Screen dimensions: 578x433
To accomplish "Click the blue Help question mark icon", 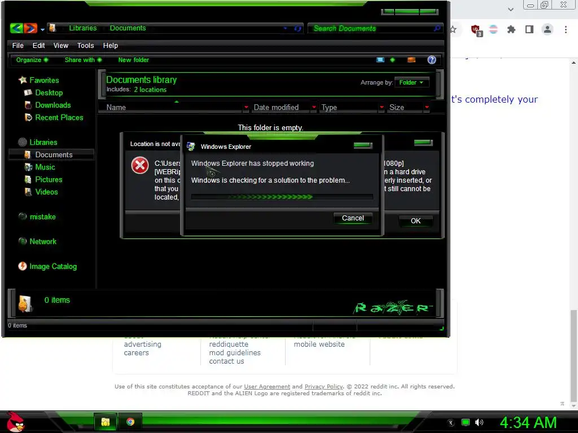I will click(x=432, y=60).
